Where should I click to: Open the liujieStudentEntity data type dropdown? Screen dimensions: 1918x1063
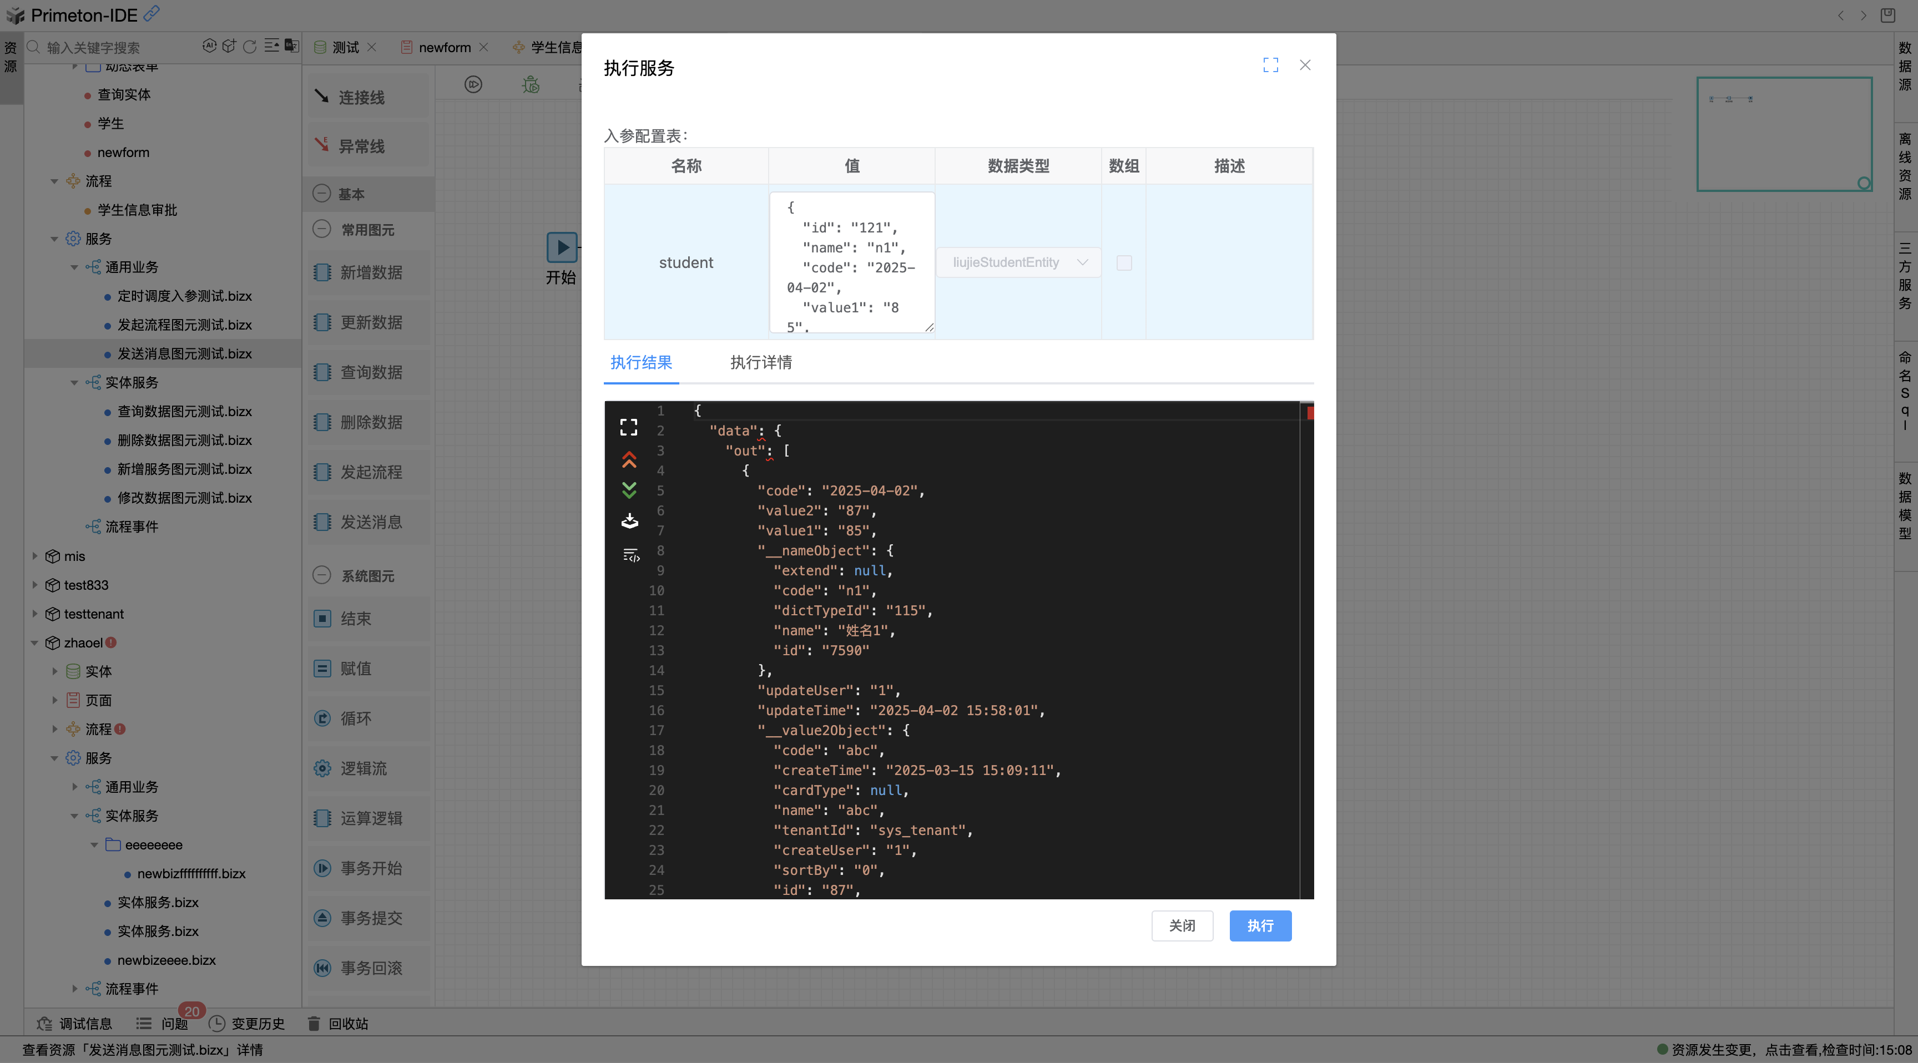pos(1018,263)
